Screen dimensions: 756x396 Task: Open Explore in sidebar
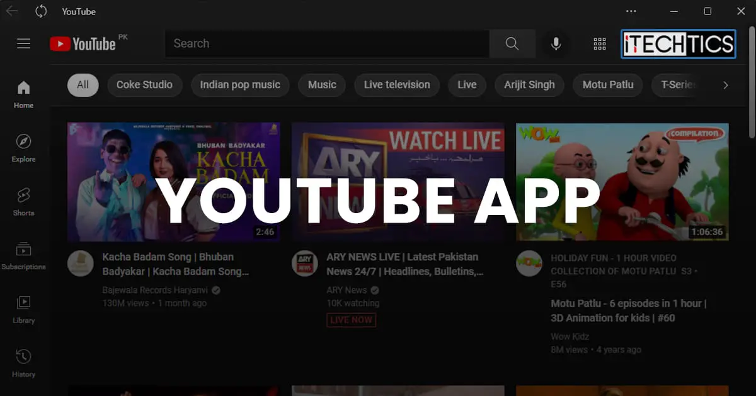tap(24, 148)
